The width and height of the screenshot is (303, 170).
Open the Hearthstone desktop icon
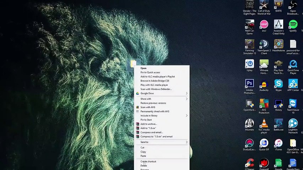(x=278, y=46)
